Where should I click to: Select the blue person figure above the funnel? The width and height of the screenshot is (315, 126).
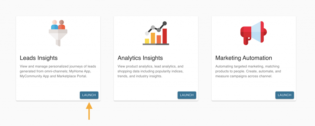54,25
